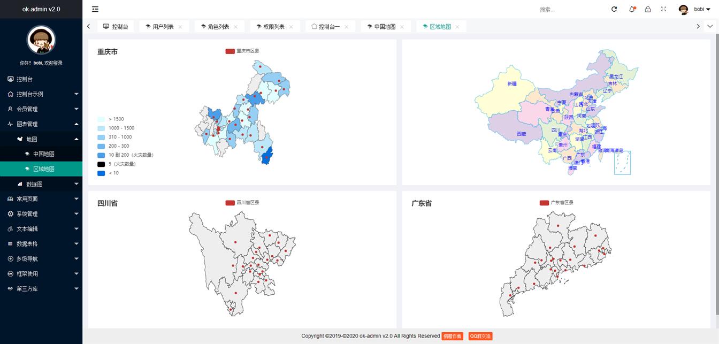The width and height of the screenshot is (719, 344).
Task: Open the notification bell icon
Action: pyautogui.click(x=631, y=9)
